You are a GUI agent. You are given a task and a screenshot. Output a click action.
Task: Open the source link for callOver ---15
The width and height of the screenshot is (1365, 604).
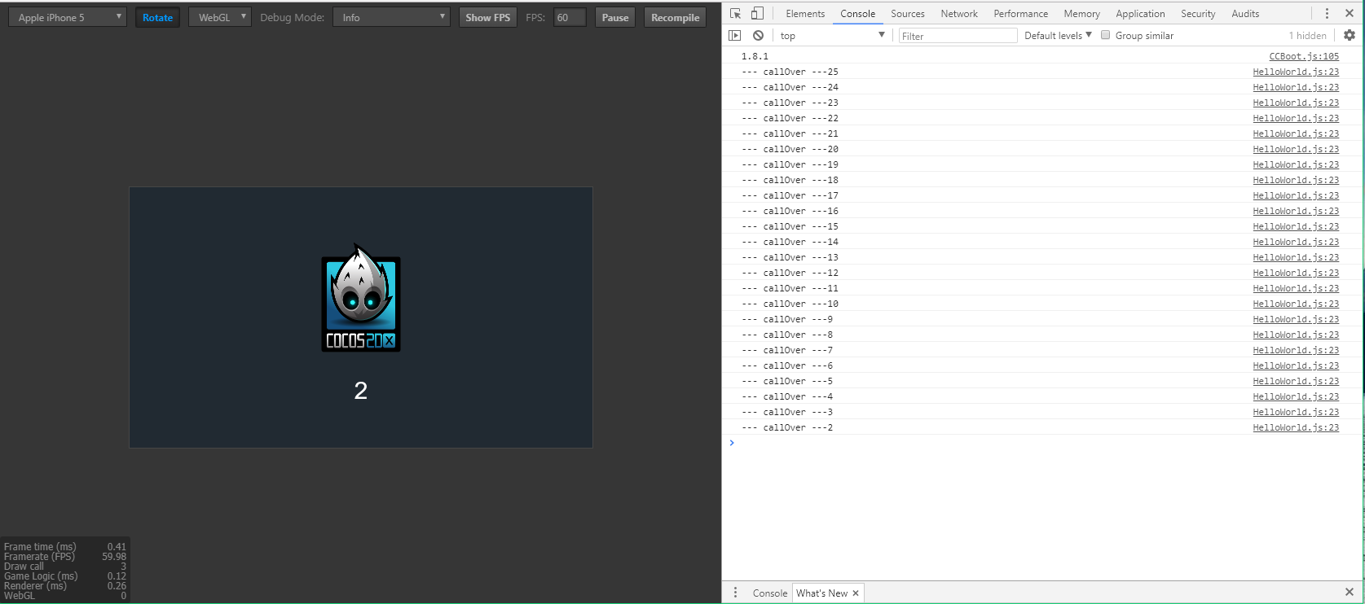(x=1296, y=226)
